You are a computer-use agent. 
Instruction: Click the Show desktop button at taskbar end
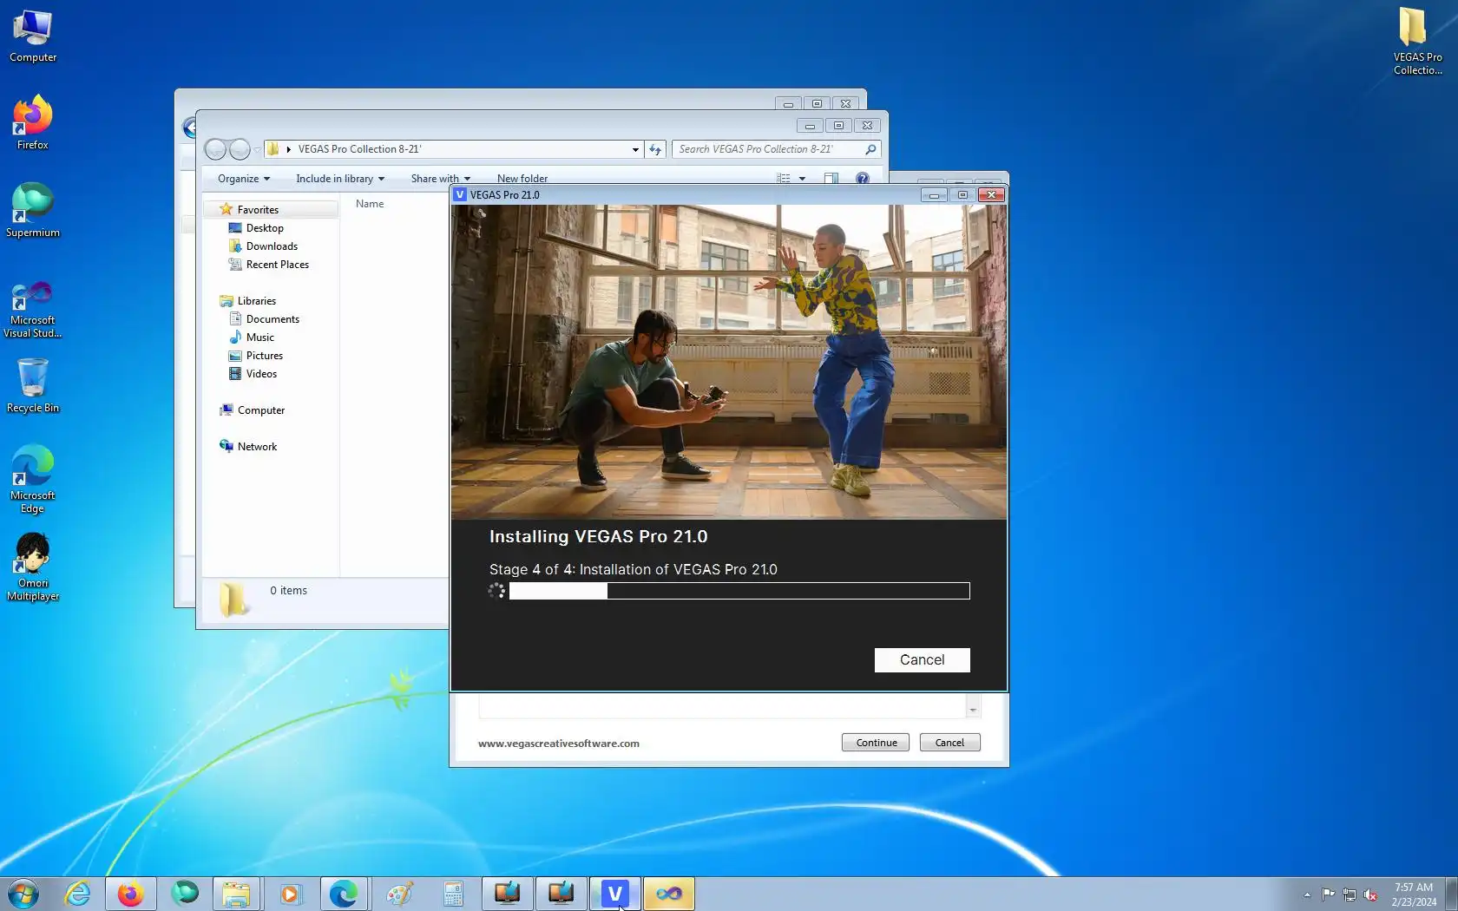(1451, 894)
